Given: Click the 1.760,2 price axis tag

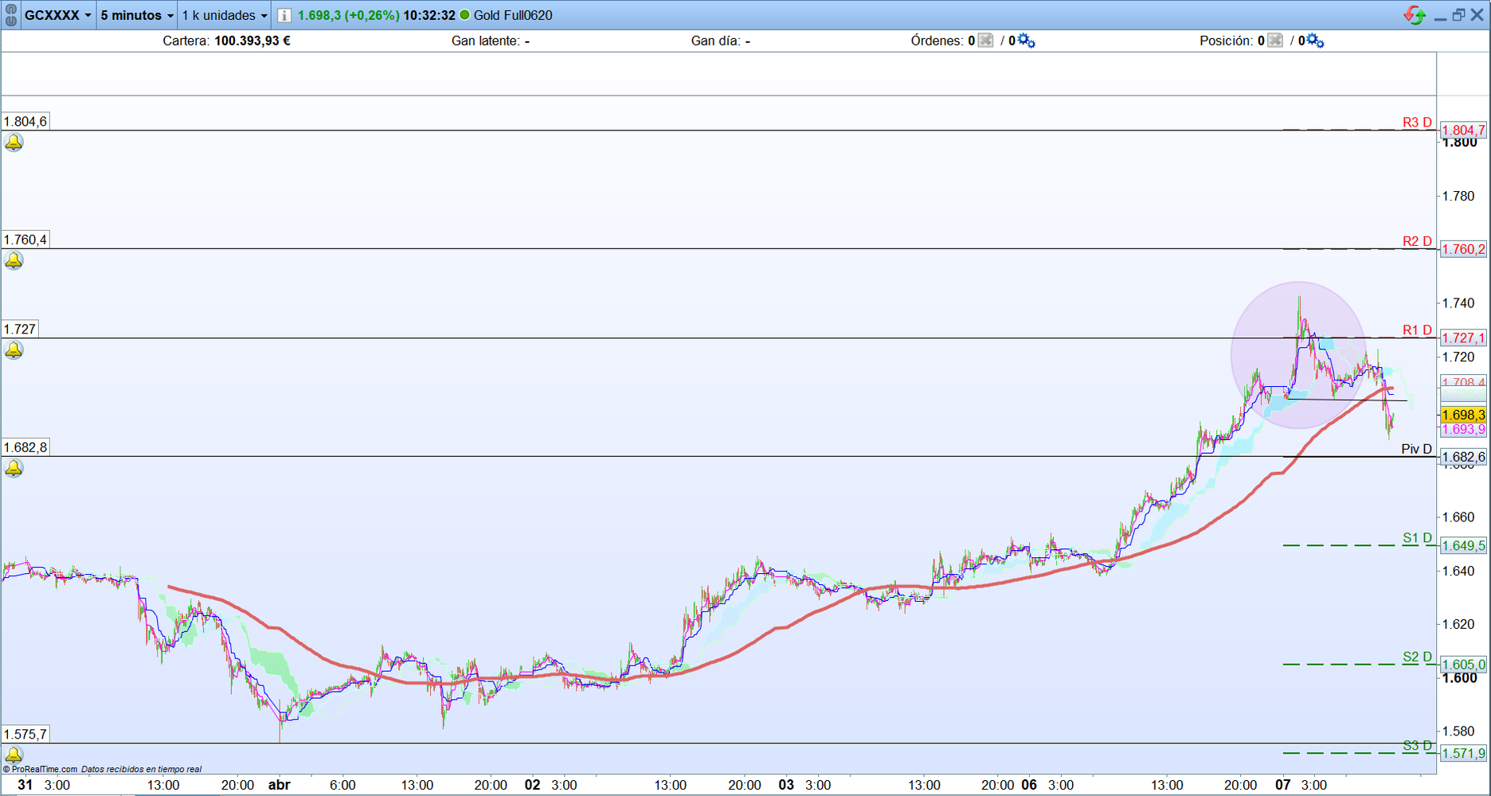Looking at the screenshot, I should click(x=1463, y=249).
